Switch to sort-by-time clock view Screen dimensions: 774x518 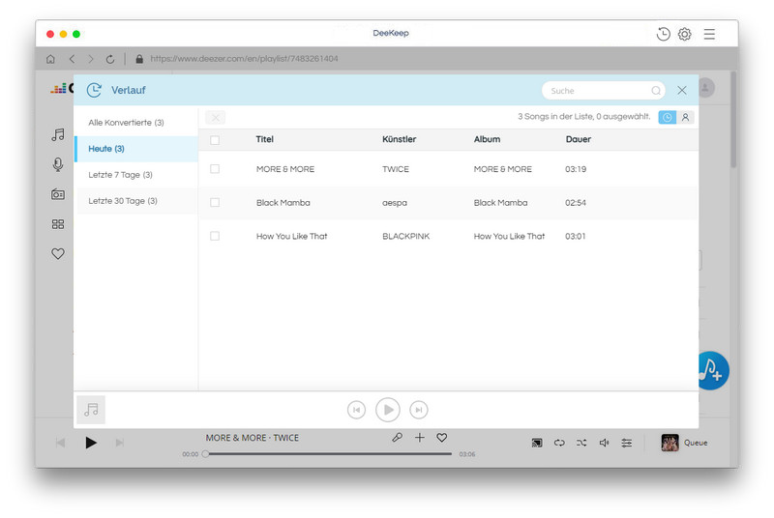pyautogui.click(x=667, y=117)
